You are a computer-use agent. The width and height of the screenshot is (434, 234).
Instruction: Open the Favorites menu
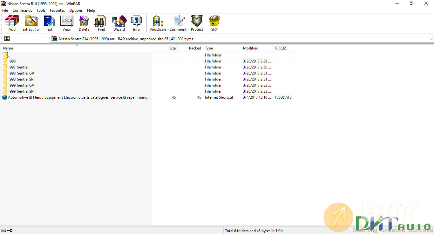[x=58, y=10]
